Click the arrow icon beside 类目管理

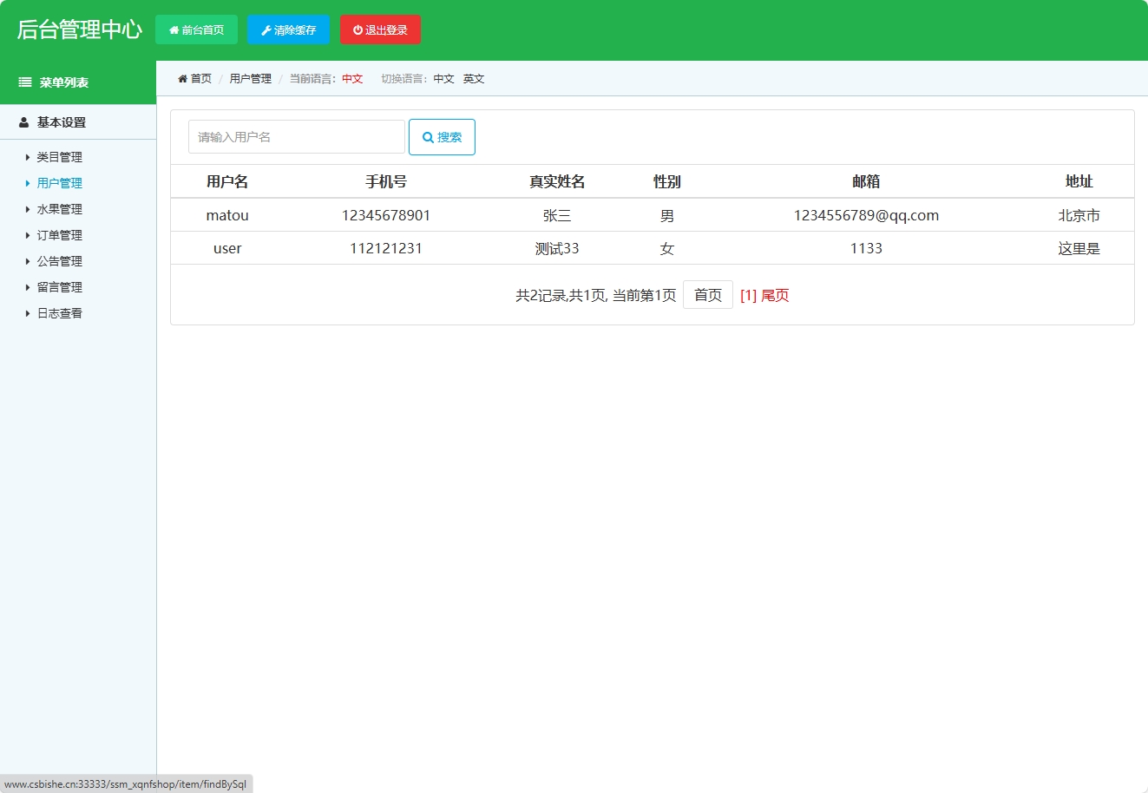coord(27,157)
